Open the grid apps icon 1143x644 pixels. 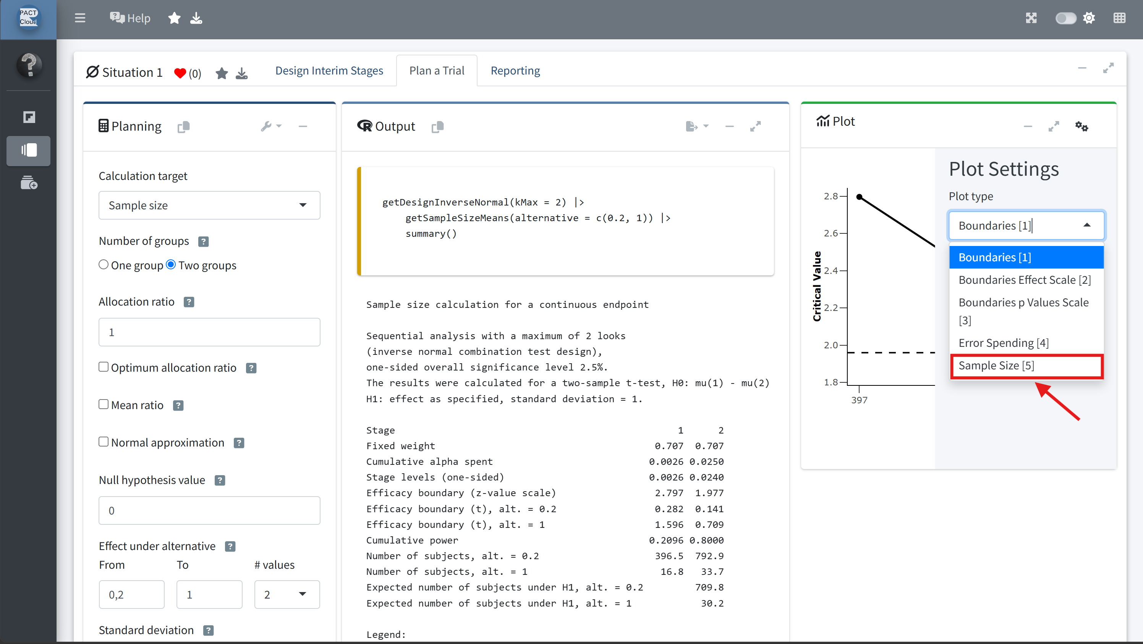click(1119, 18)
